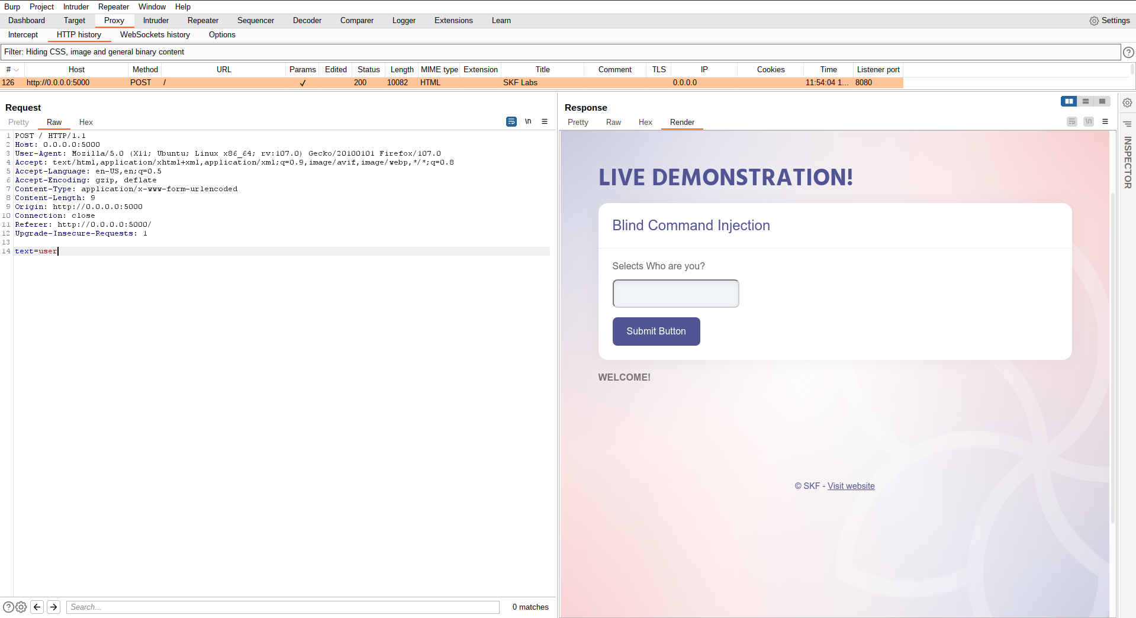Open the Project menu
The image size is (1136, 618).
pyautogui.click(x=41, y=7)
